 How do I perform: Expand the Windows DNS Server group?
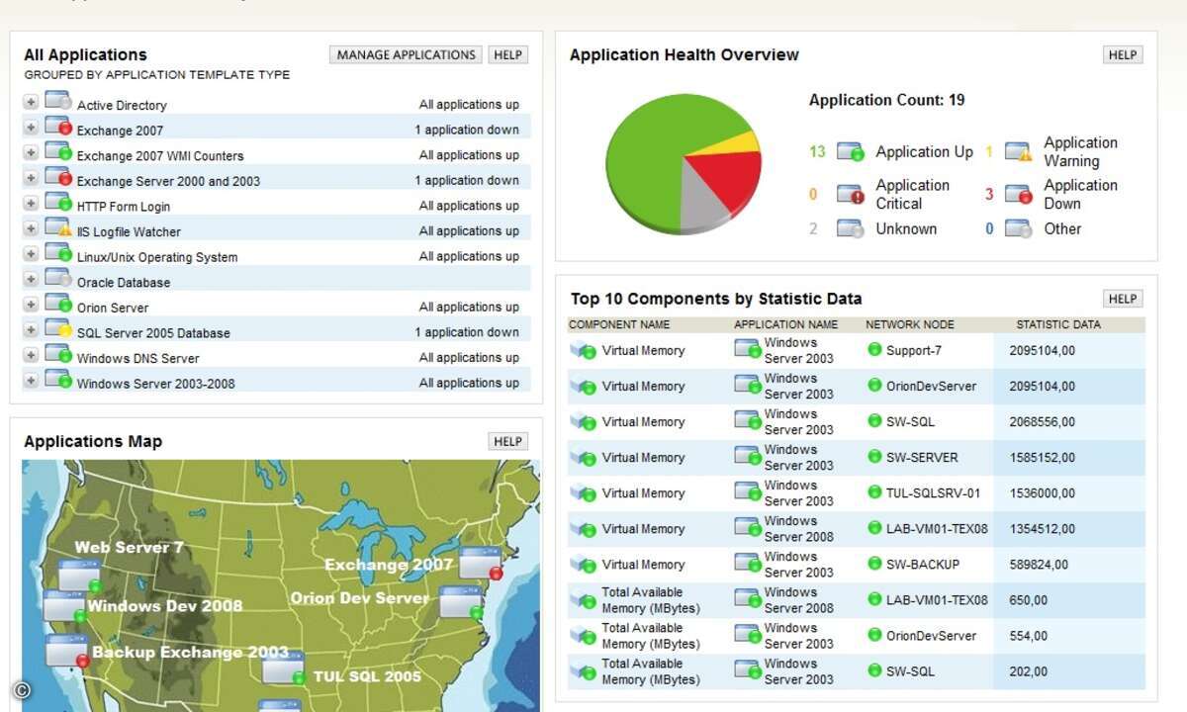[x=31, y=355]
